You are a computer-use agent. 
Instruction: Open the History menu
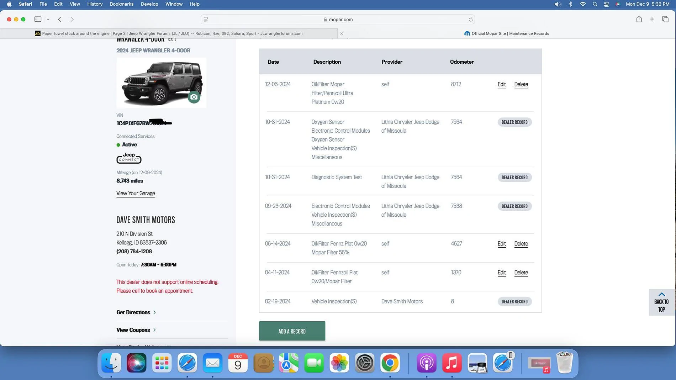point(95,4)
